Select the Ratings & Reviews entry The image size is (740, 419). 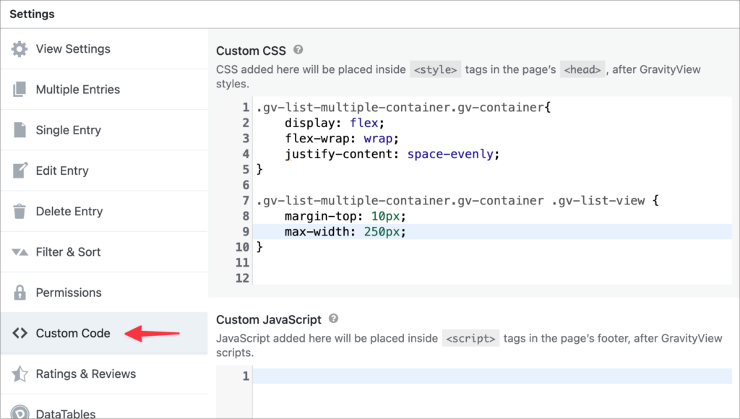pos(85,373)
